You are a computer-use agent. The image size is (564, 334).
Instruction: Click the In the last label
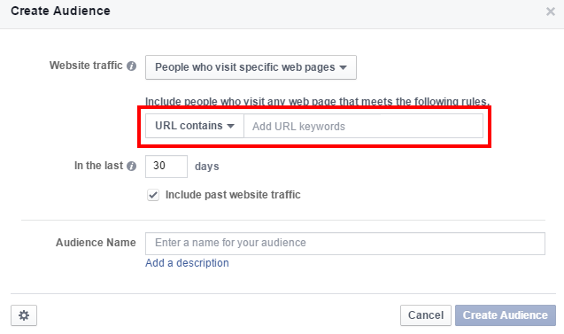[x=98, y=166]
